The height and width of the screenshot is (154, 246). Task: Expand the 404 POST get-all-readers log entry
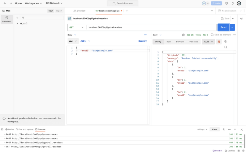(x=5, y=143)
